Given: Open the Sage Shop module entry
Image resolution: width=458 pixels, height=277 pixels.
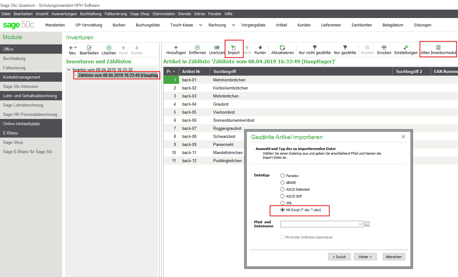Looking at the screenshot, I should coord(31,142).
